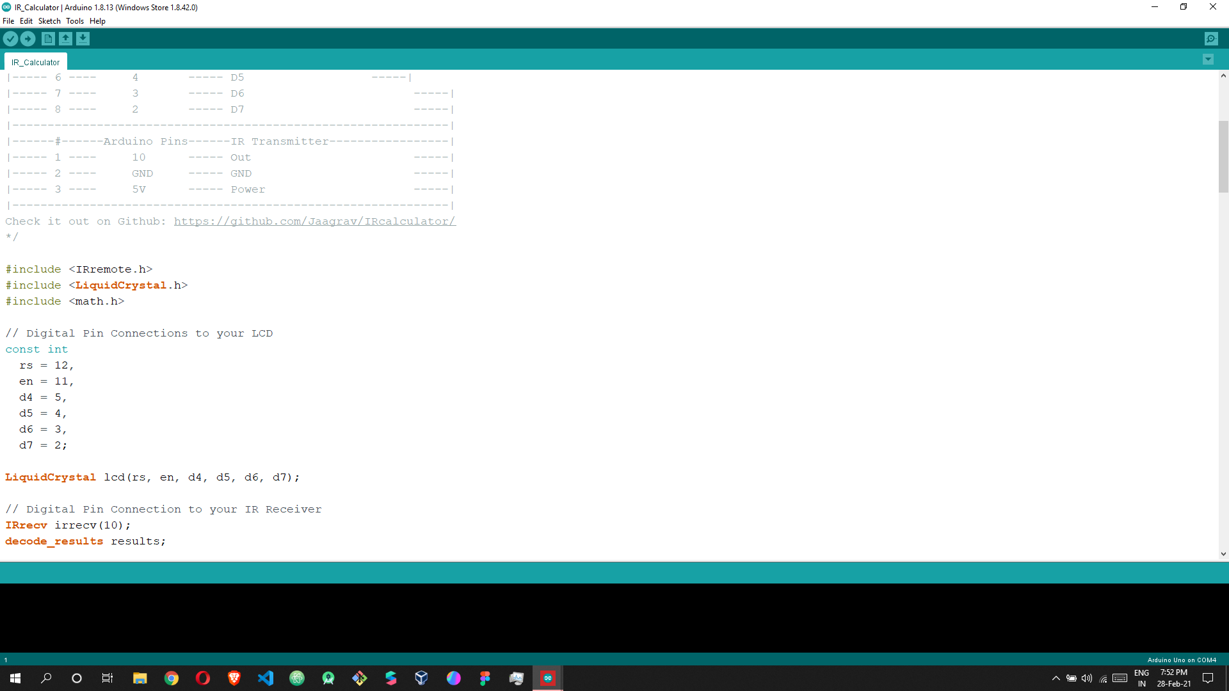The height and width of the screenshot is (691, 1229).
Task: Open the volume control in the system tray
Action: click(1088, 679)
